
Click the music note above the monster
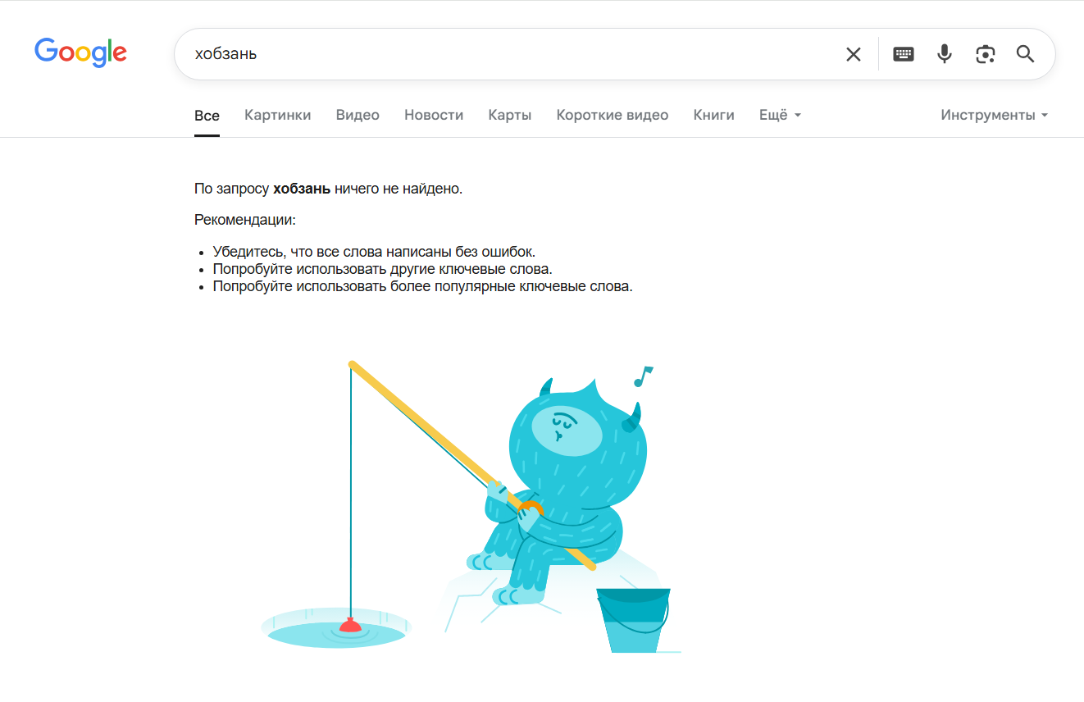click(643, 376)
